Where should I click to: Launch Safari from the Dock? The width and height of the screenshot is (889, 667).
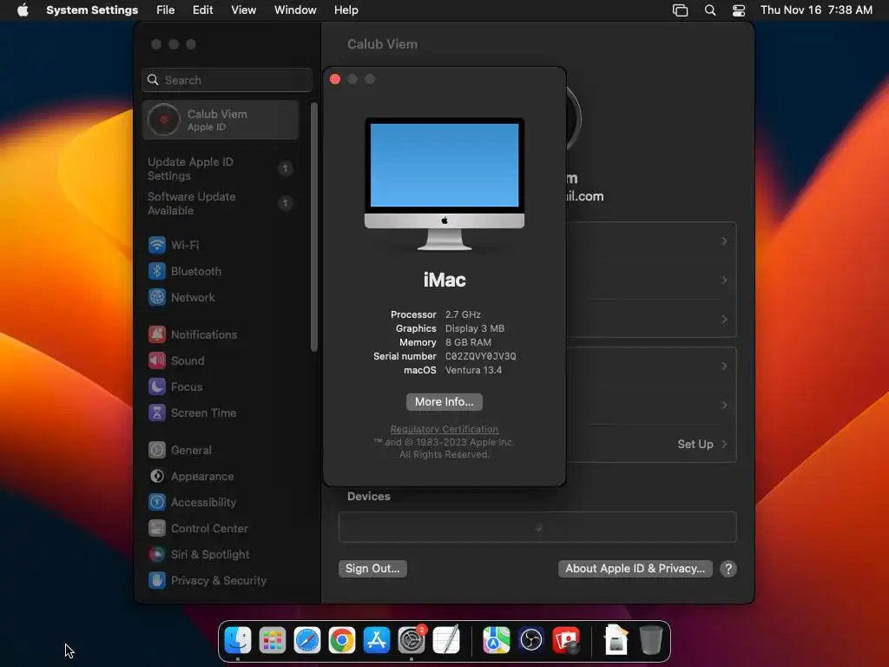click(307, 640)
